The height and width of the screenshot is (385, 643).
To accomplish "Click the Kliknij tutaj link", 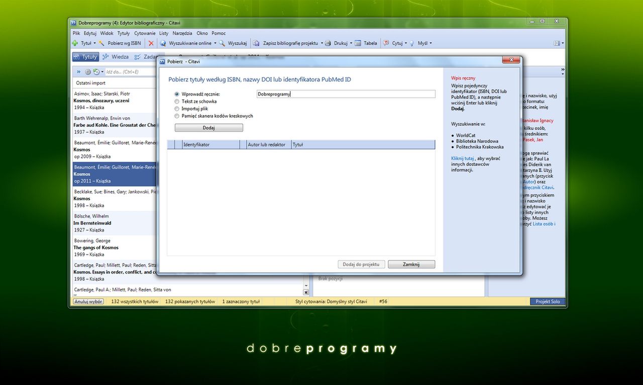I will coord(463,158).
